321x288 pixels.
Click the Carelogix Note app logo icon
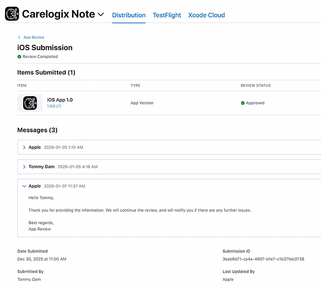12,14
